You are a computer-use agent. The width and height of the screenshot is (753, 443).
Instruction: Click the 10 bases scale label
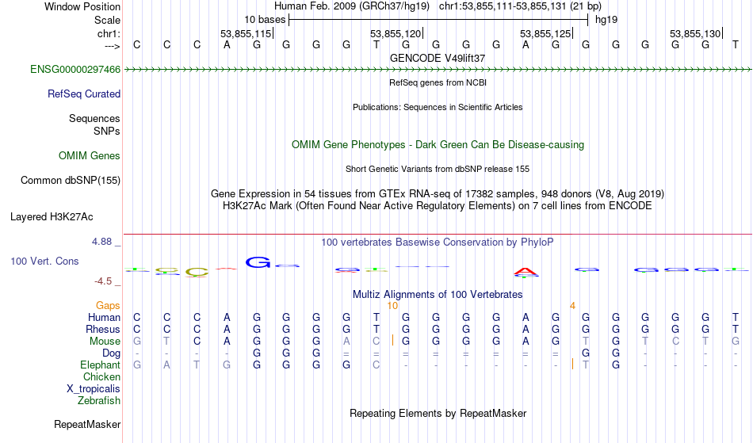point(265,20)
